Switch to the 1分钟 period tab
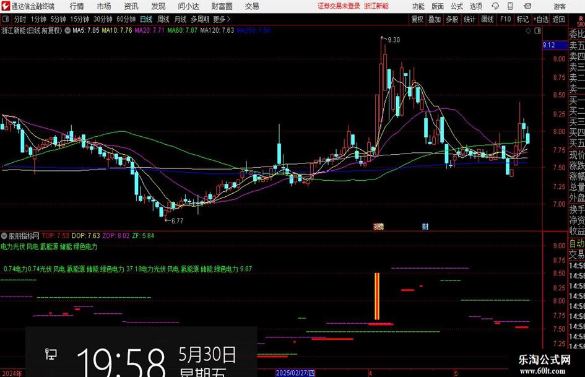The image size is (585, 377). pos(38,19)
